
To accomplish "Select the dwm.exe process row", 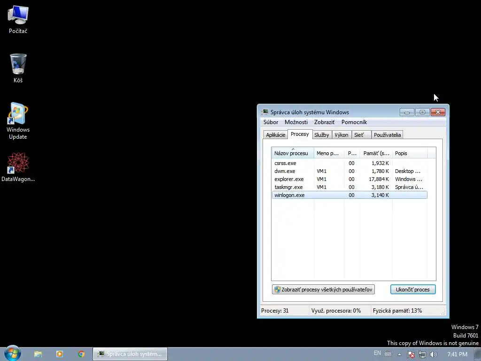I will point(349,171).
